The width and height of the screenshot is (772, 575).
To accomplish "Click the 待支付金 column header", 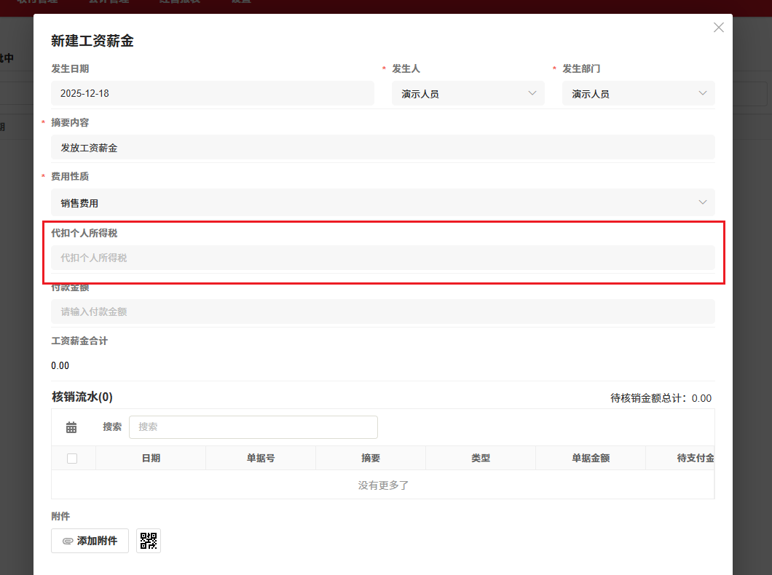I will 695,458.
